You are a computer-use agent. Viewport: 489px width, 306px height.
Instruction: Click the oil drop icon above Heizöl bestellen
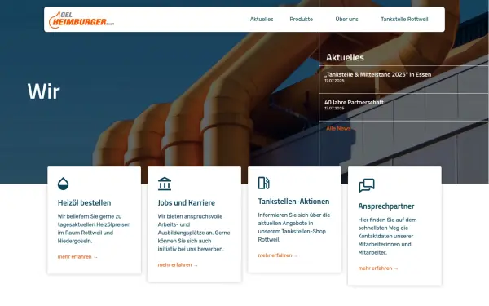pyautogui.click(x=63, y=184)
